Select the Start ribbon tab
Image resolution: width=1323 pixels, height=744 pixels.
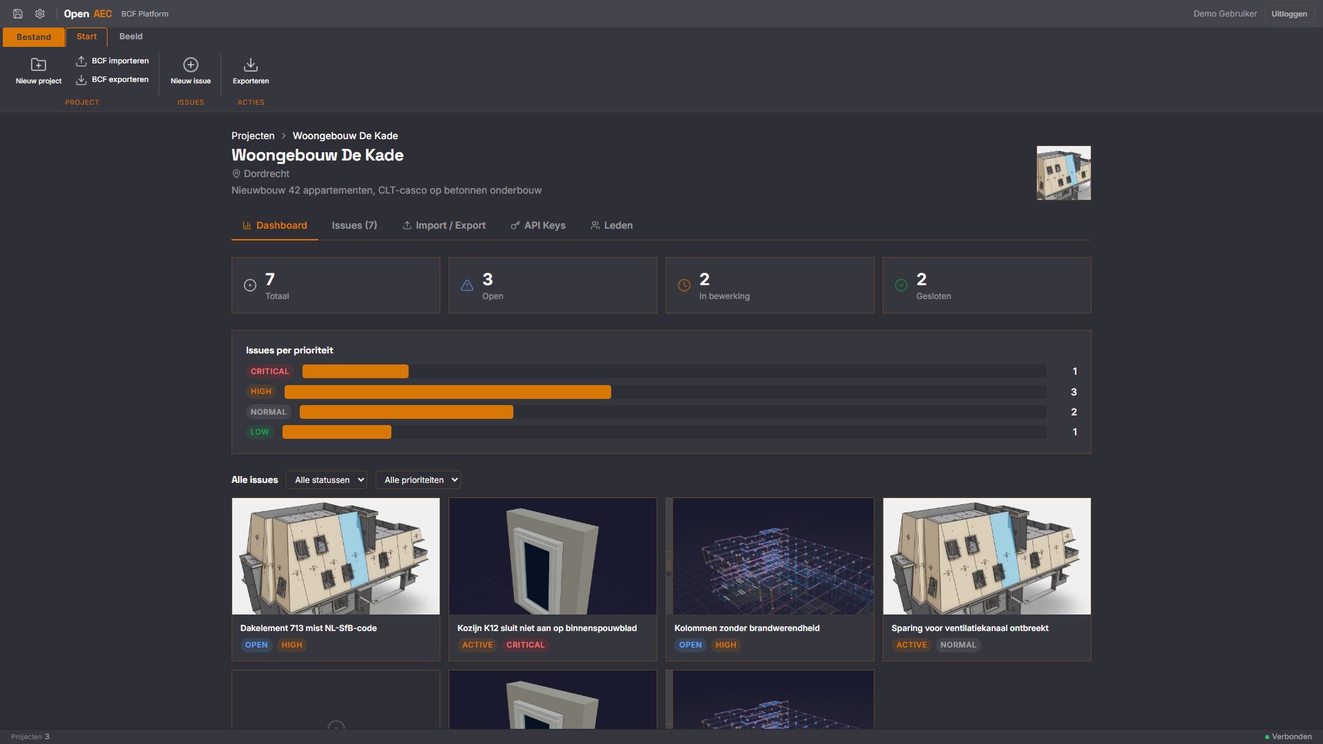pos(87,37)
